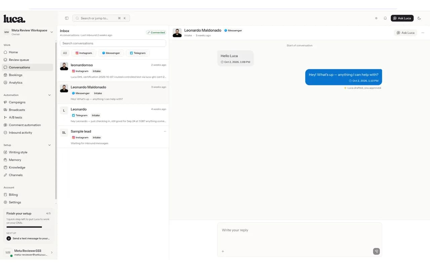Click the Inbound activity icon
The image size is (430, 268).
pos(5,133)
